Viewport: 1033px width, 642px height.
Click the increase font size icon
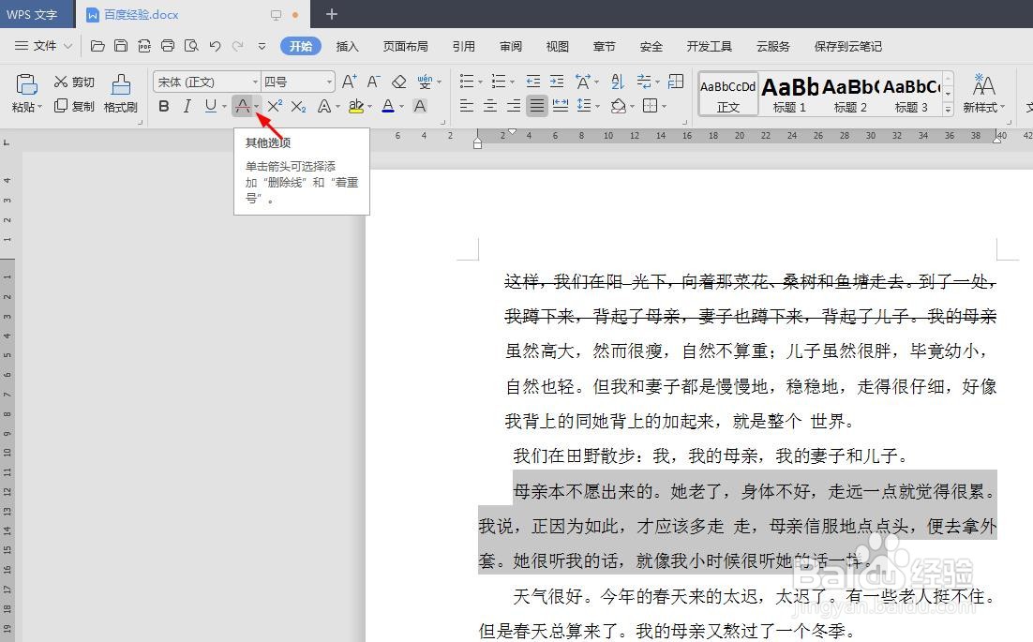(x=348, y=81)
